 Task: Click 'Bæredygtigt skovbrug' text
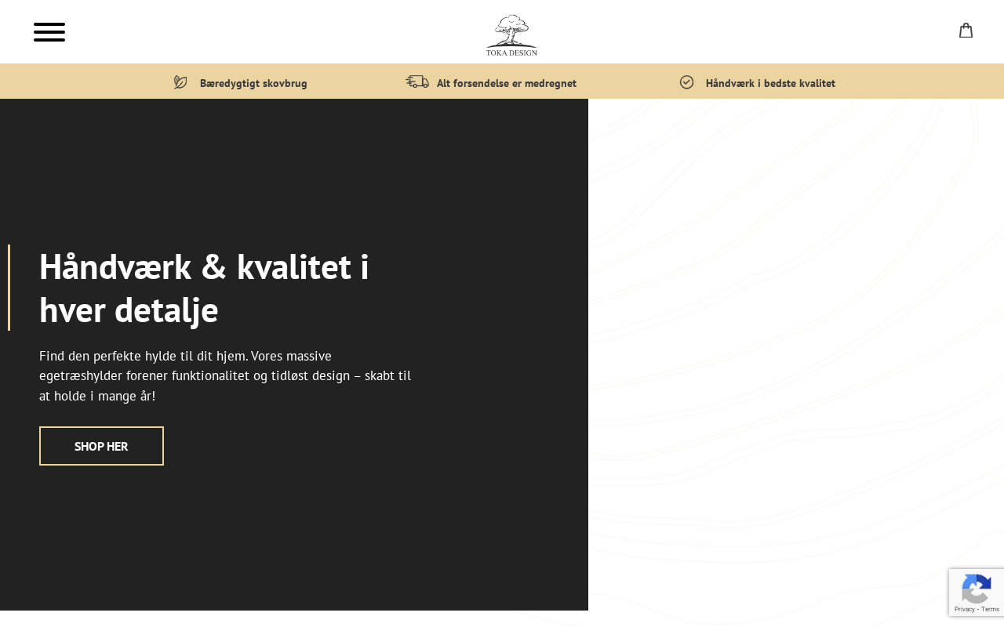click(x=253, y=83)
